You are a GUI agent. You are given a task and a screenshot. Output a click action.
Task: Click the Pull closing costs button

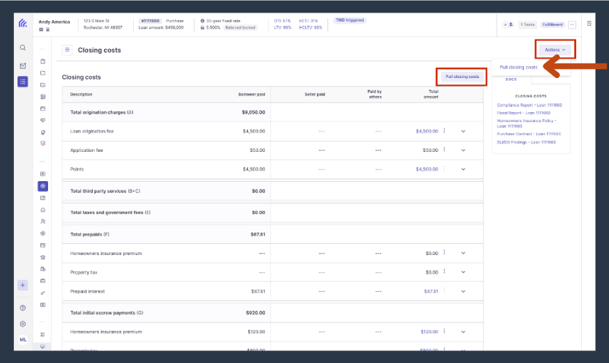point(462,77)
